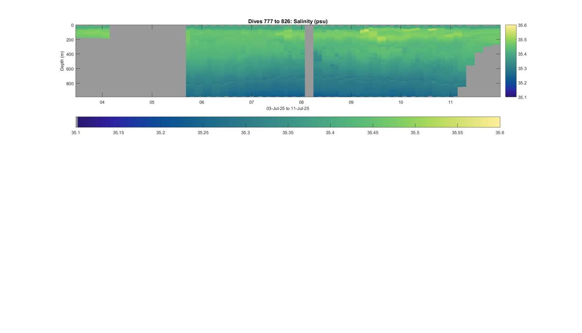Click the dark blue end of the horizontal colorbar

pyautogui.click(x=82, y=121)
